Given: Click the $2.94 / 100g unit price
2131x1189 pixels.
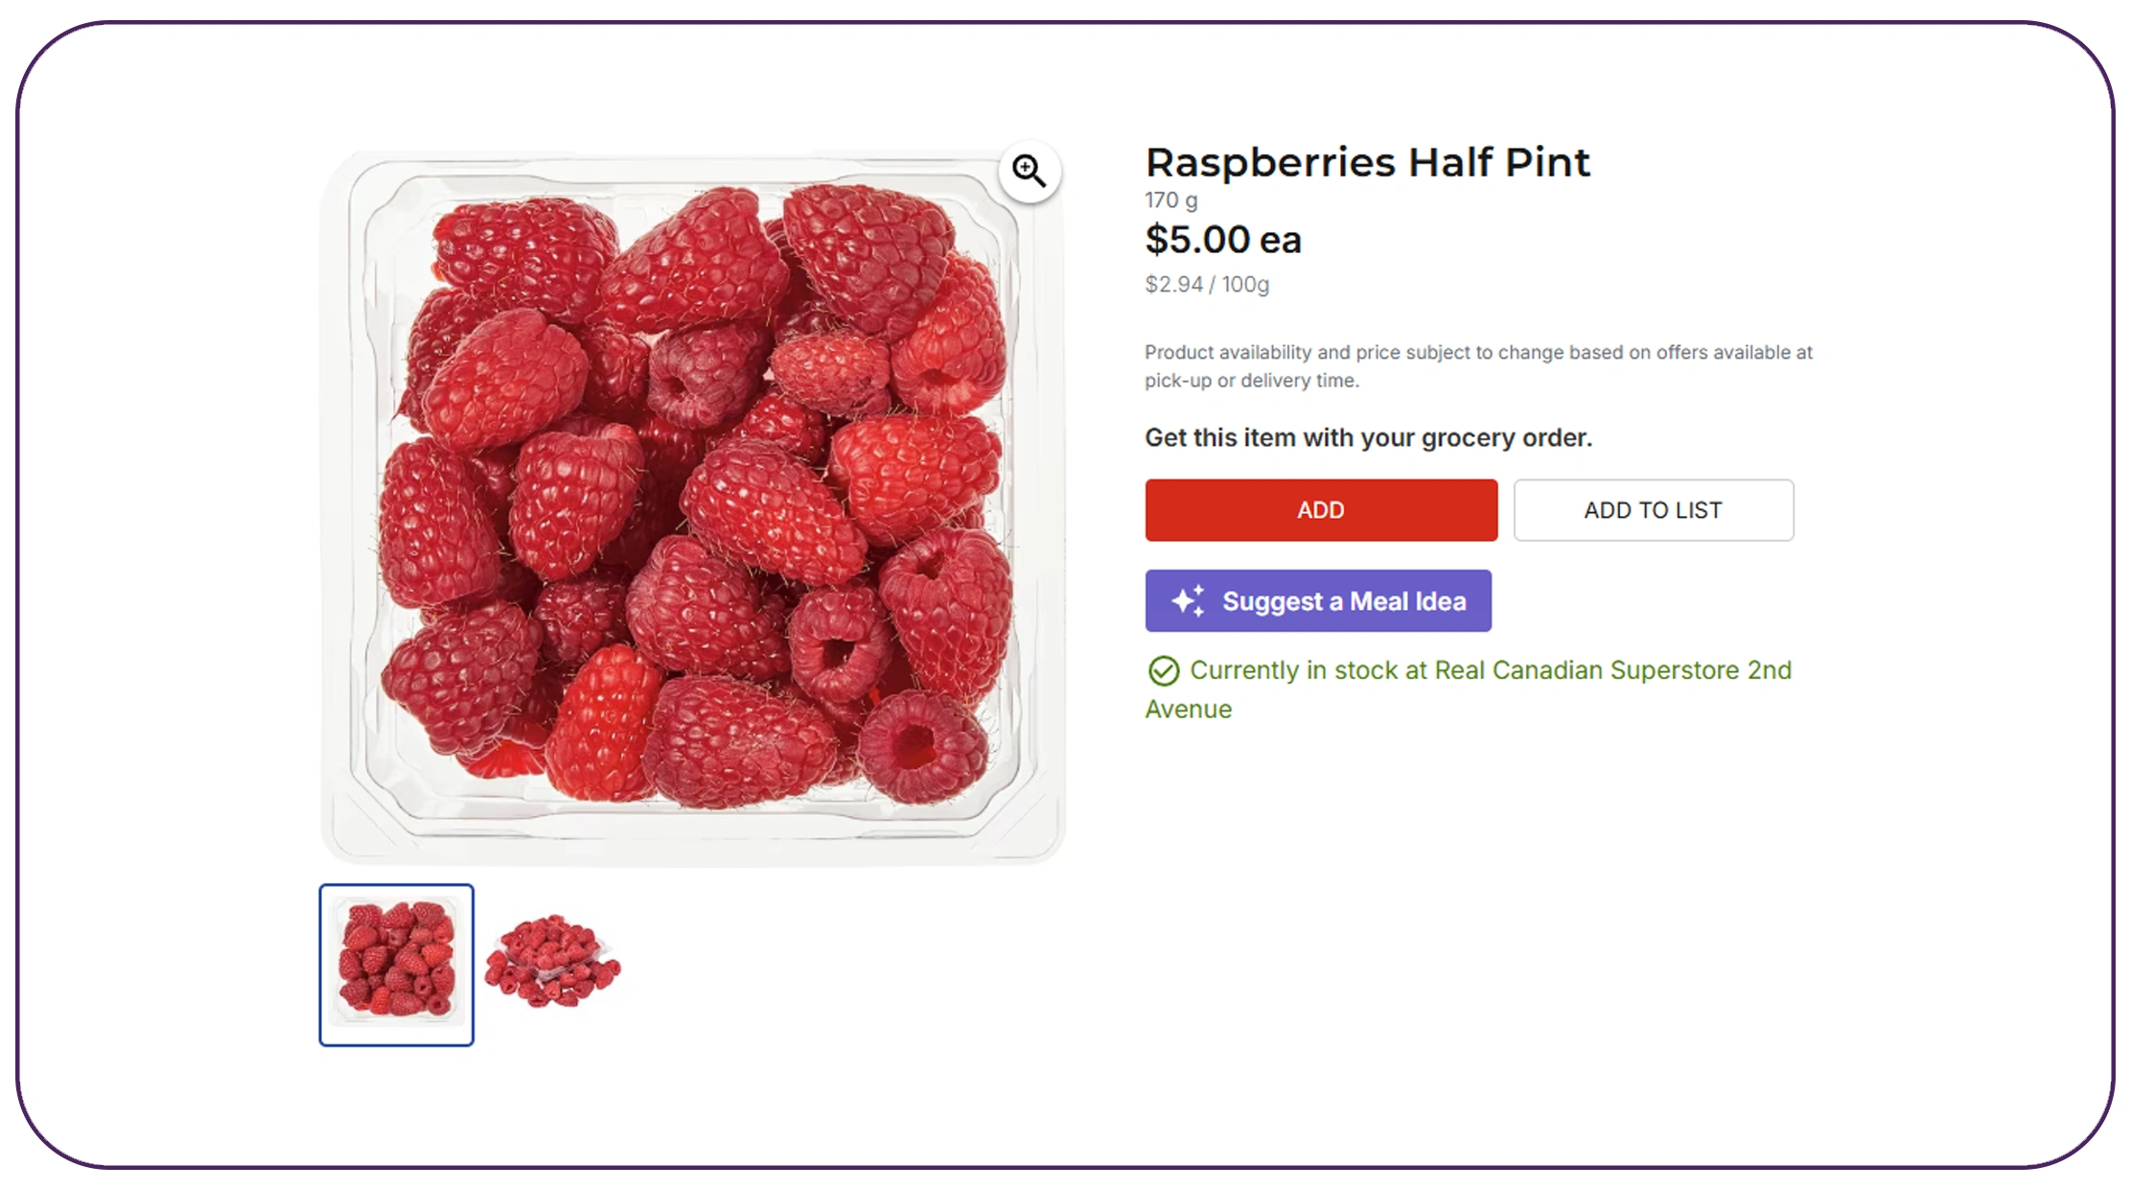Looking at the screenshot, I should tap(1206, 285).
